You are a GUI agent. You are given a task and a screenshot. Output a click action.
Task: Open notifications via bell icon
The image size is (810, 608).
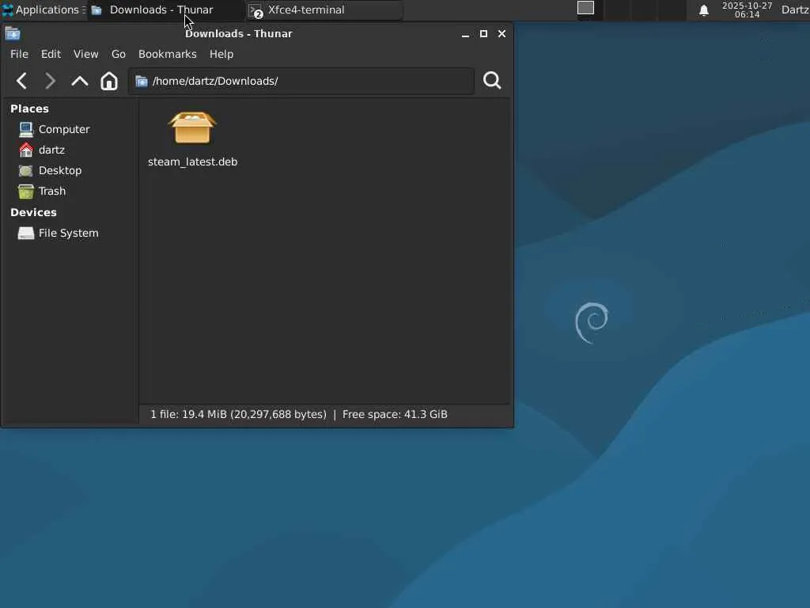[x=703, y=10]
